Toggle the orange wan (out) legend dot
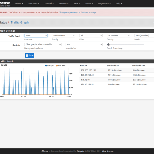This screenshot has height=154, width=154. [x=57, y=66]
